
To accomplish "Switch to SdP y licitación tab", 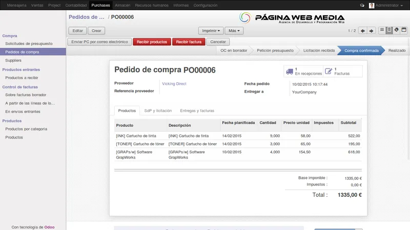I will click(x=158, y=110).
